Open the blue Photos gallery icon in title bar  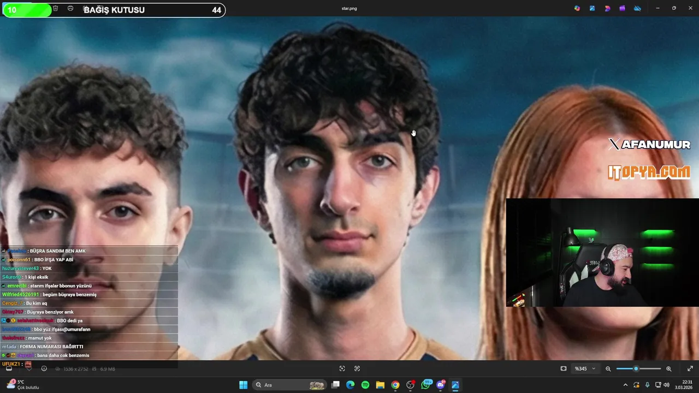(592, 8)
